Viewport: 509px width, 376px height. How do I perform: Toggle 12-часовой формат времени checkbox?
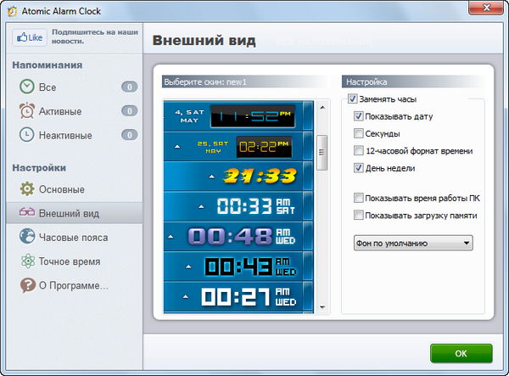(x=359, y=151)
